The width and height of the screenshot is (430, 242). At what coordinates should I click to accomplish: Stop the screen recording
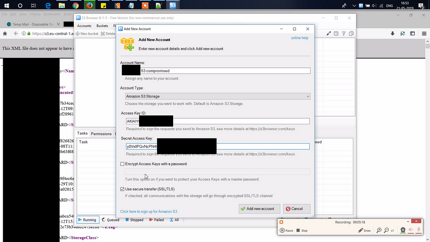(302, 231)
